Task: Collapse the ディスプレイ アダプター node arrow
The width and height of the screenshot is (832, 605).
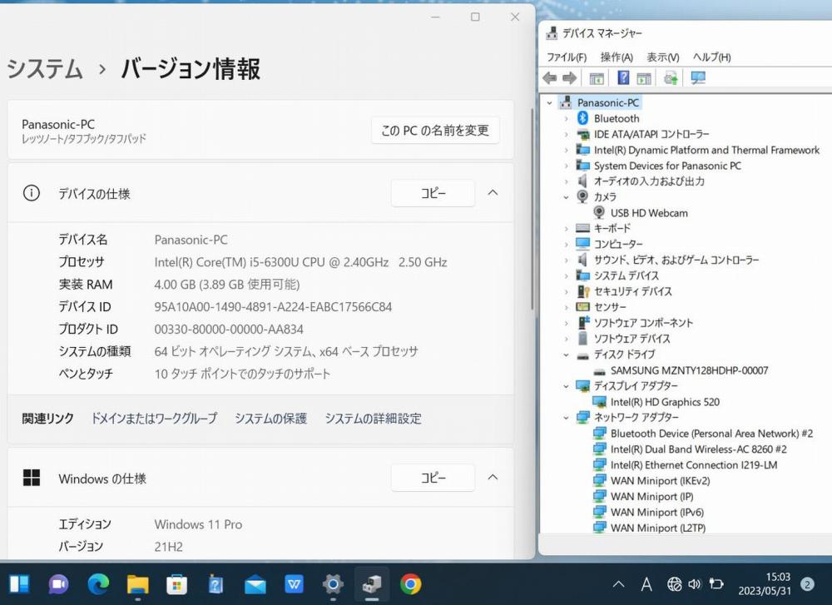Action: 566,386
